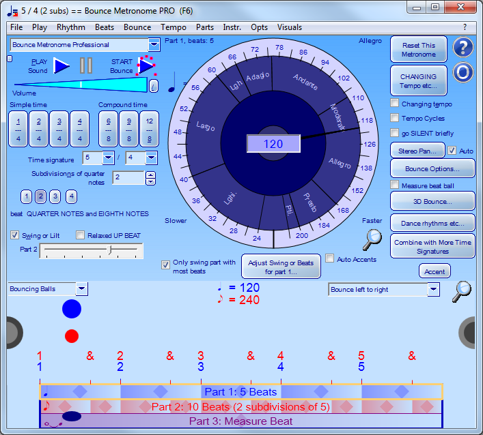Start the bounce with START Bounce icon
This screenshot has height=435, width=483.
click(x=147, y=65)
